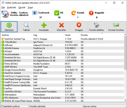Image resolution: width=127 pixels, height=108 pixels.
Task: Click green check icon next to AIDA64 Extreme
Action: pyautogui.click(x=3, y=48)
